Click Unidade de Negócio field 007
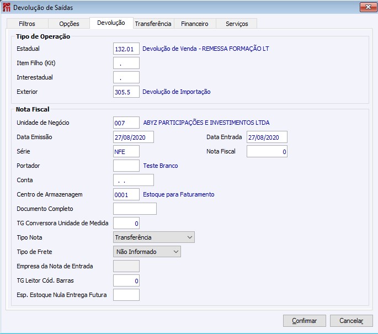 (126, 123)
